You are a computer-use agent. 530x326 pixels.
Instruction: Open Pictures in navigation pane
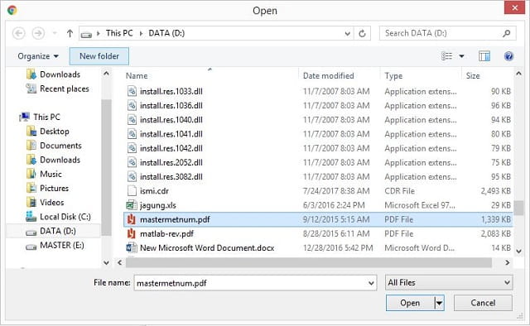click(48, 188)
